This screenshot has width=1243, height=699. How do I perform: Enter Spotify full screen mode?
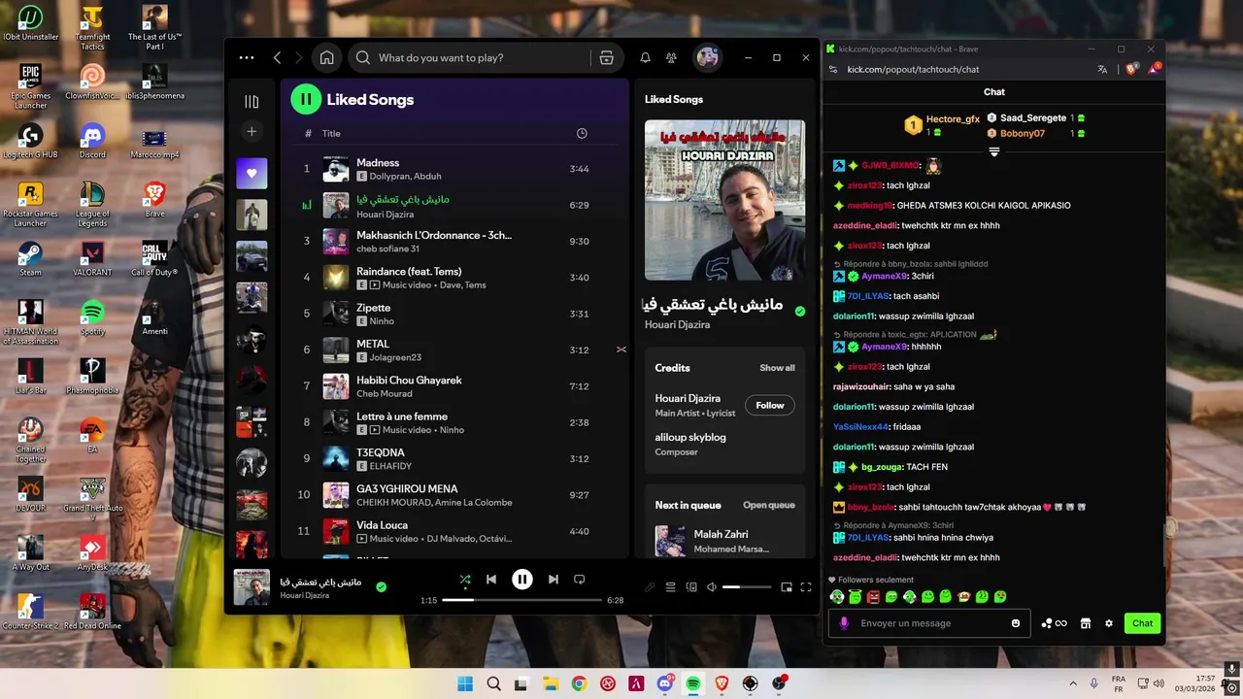pyautogui.click(x=806, y=586)
